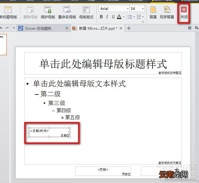Select the slide master thumbnail
The image size is (199, 183).
3,45
